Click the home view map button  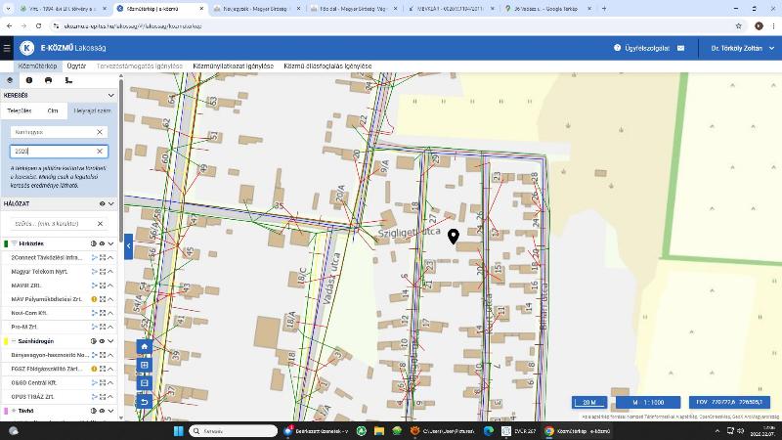point(145,346)
